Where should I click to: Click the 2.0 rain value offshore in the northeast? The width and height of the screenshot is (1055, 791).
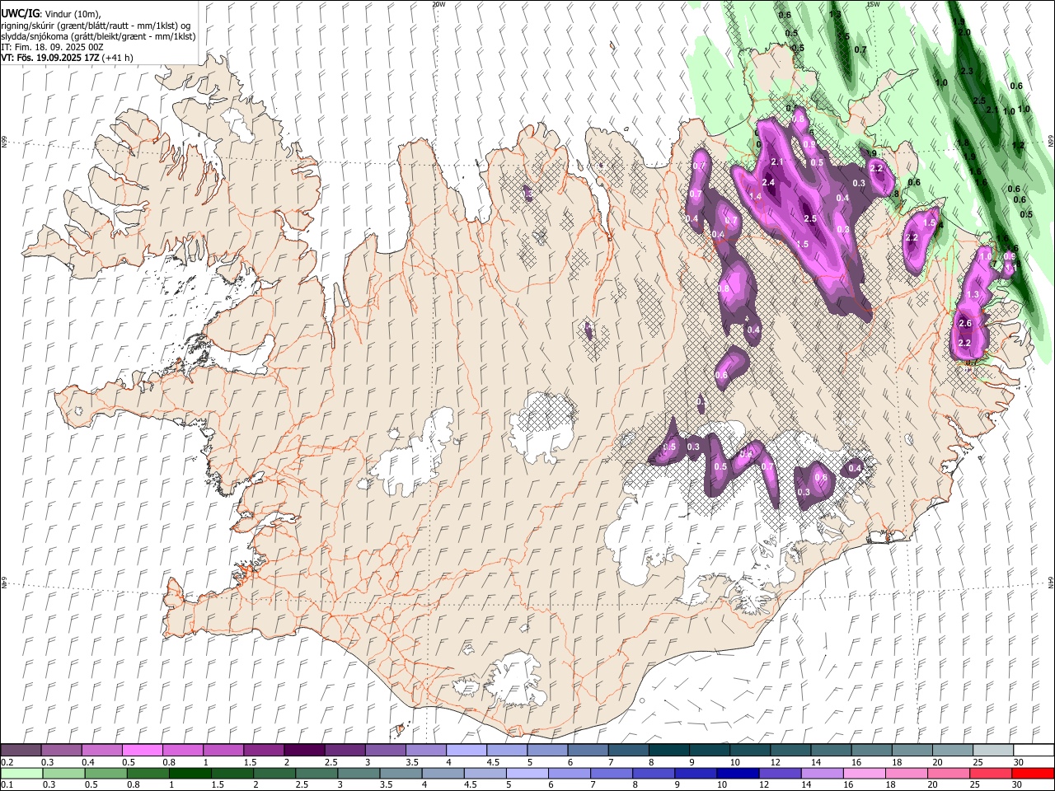click(x=964, y=32)
